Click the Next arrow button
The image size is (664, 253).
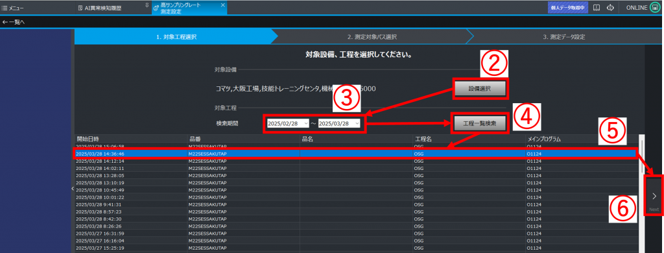654,196
